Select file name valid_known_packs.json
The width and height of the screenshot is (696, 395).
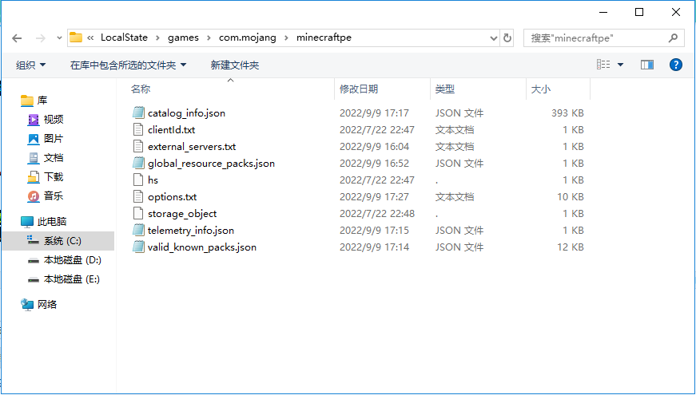[x=202, y=247]
